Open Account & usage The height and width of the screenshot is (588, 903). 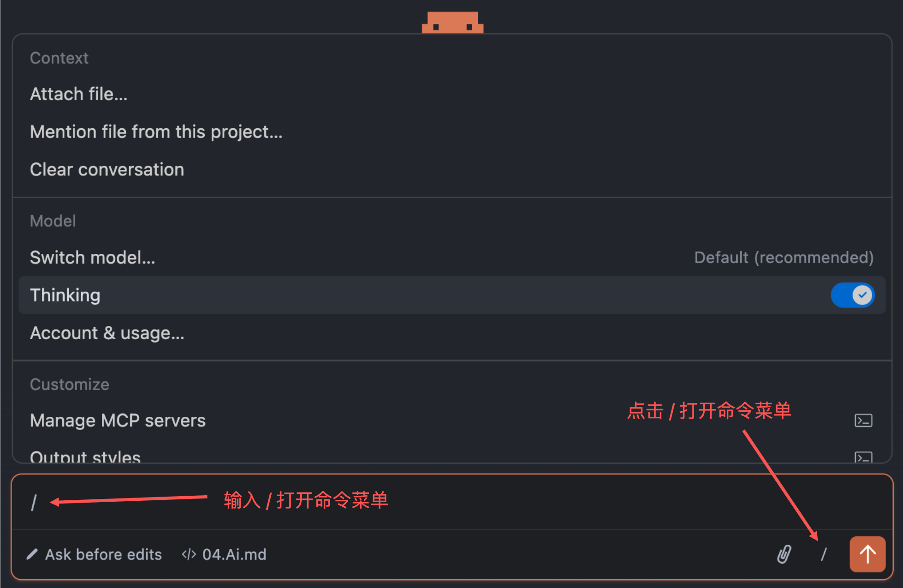point(107,333)
